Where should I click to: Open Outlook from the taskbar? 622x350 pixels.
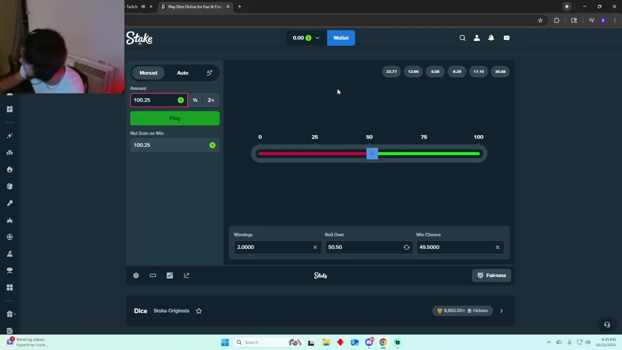(354, 342)
